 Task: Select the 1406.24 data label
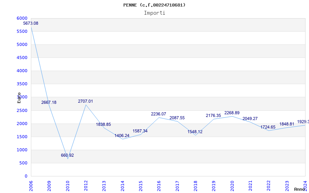click(x=122, y=136)
